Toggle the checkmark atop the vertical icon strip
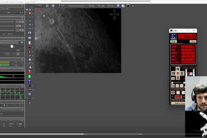 (27, 9)
